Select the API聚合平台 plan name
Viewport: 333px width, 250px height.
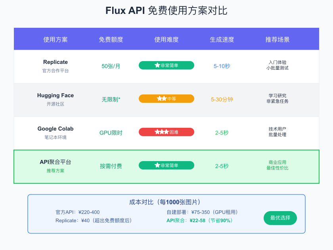pyautogui.click(x=55, y=162)
